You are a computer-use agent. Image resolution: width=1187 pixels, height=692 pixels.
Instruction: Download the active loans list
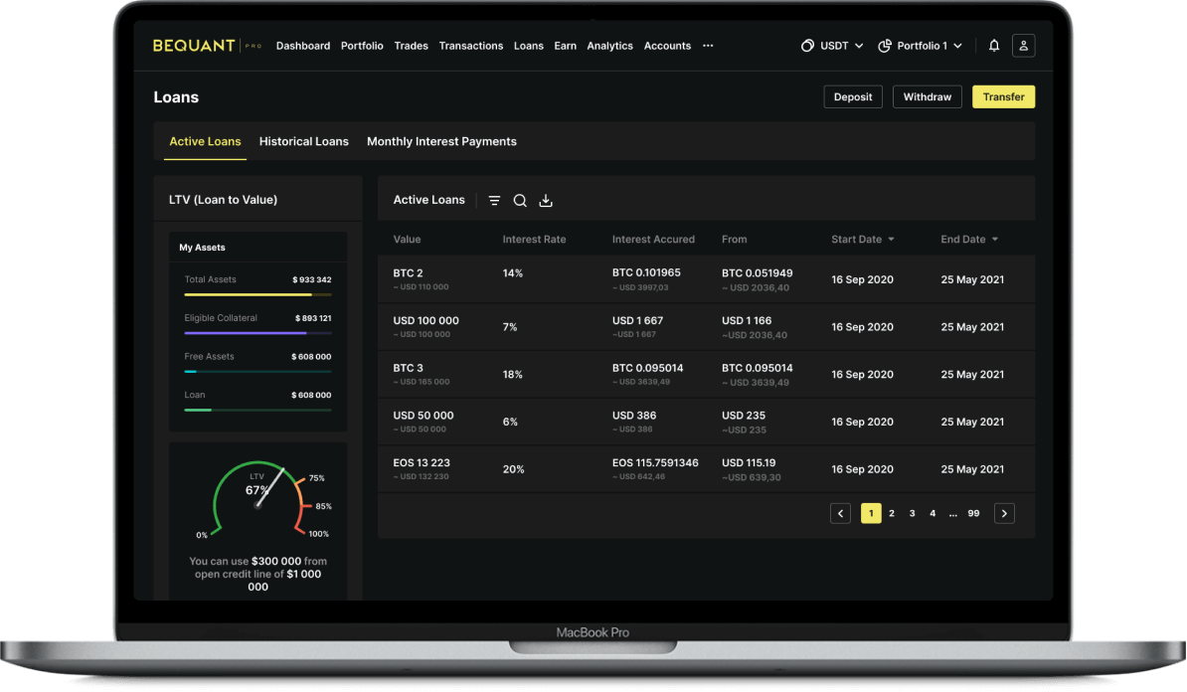coord(546,201)
